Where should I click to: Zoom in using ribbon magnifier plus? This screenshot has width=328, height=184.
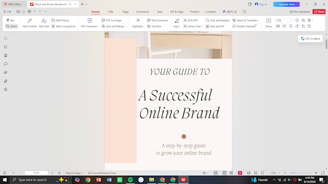click(x=303, y=20)
